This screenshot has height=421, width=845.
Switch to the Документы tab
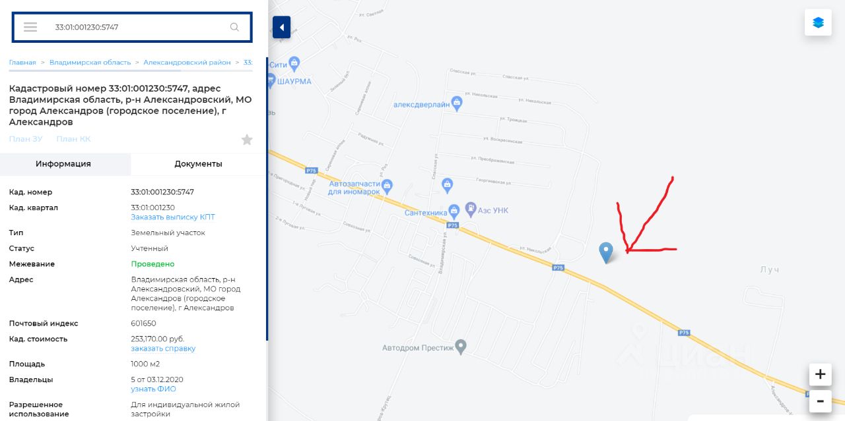[x=198, y=164]
